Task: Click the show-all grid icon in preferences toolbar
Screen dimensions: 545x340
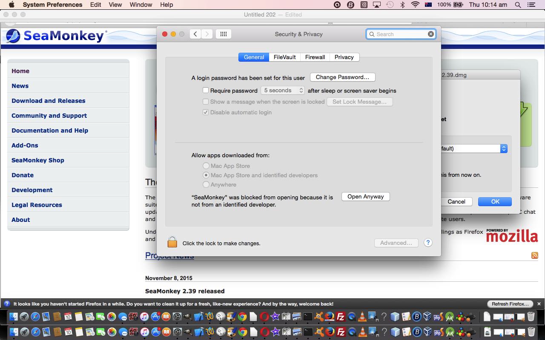Action: 223,34
